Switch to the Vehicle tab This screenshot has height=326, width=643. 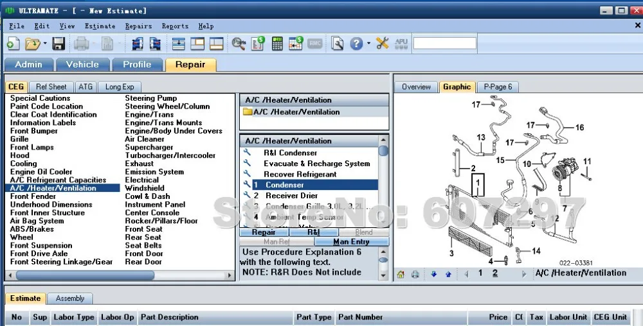[82, 65]
